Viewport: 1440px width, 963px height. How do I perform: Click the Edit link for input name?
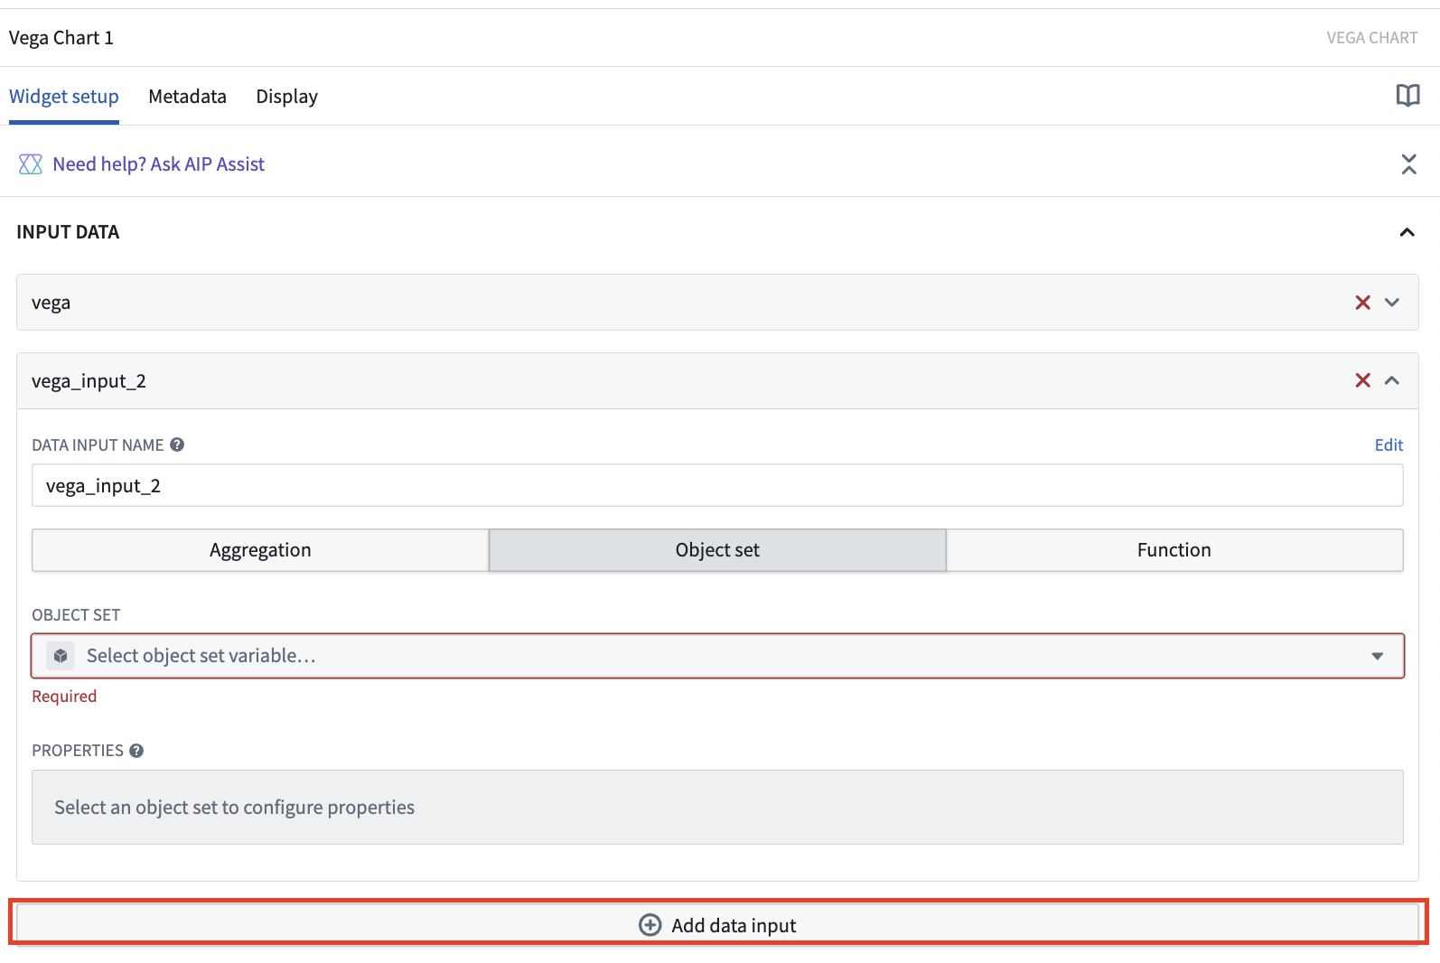(x=1389, y=444)
